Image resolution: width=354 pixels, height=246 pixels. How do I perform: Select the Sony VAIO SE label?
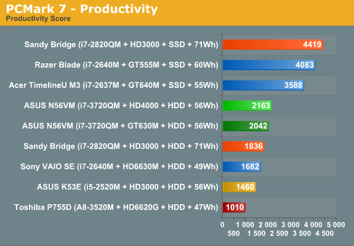click(x=119, y=167)
